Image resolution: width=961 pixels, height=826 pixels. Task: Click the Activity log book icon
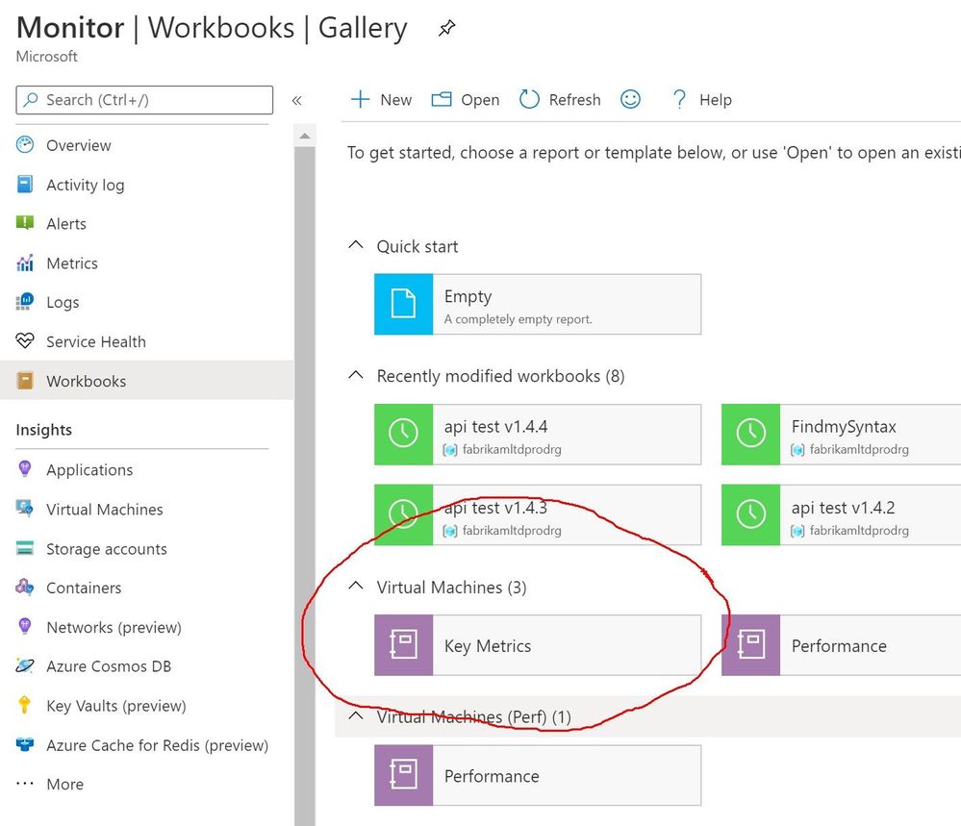coord(24,184)
